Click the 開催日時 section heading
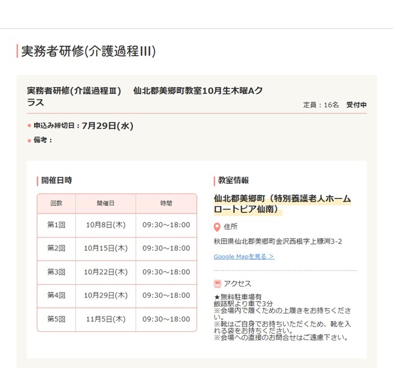 (56, 180)
